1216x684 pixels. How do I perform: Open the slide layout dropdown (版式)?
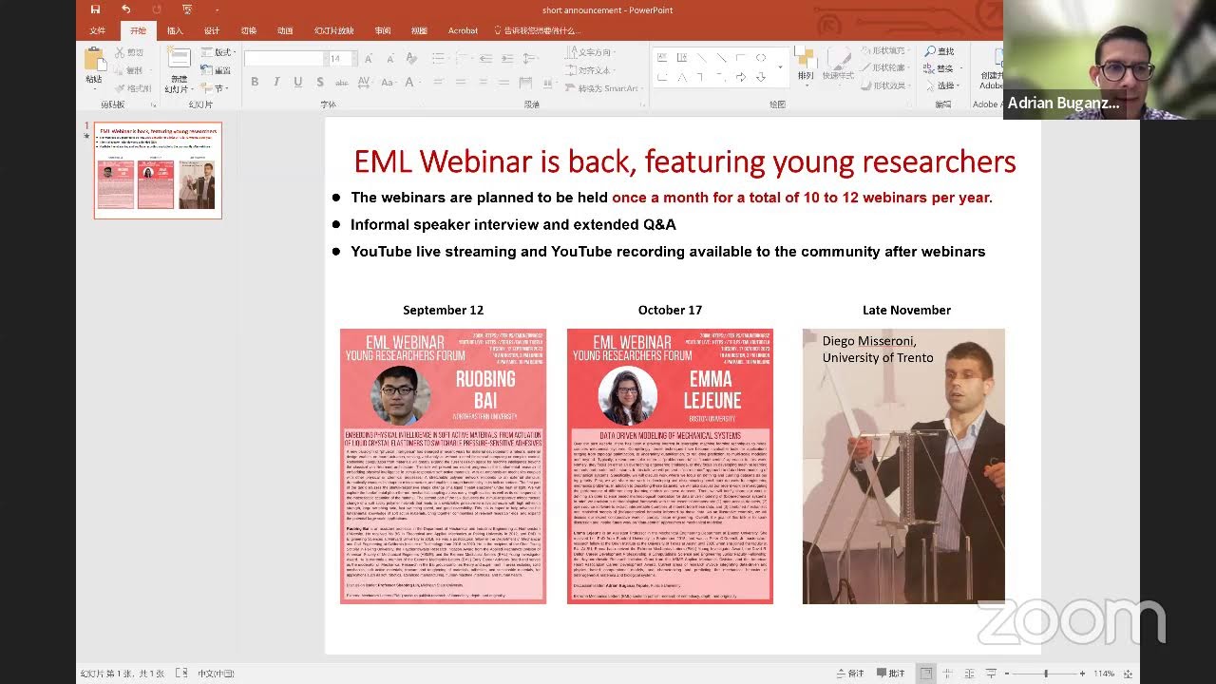pos(217,52)
